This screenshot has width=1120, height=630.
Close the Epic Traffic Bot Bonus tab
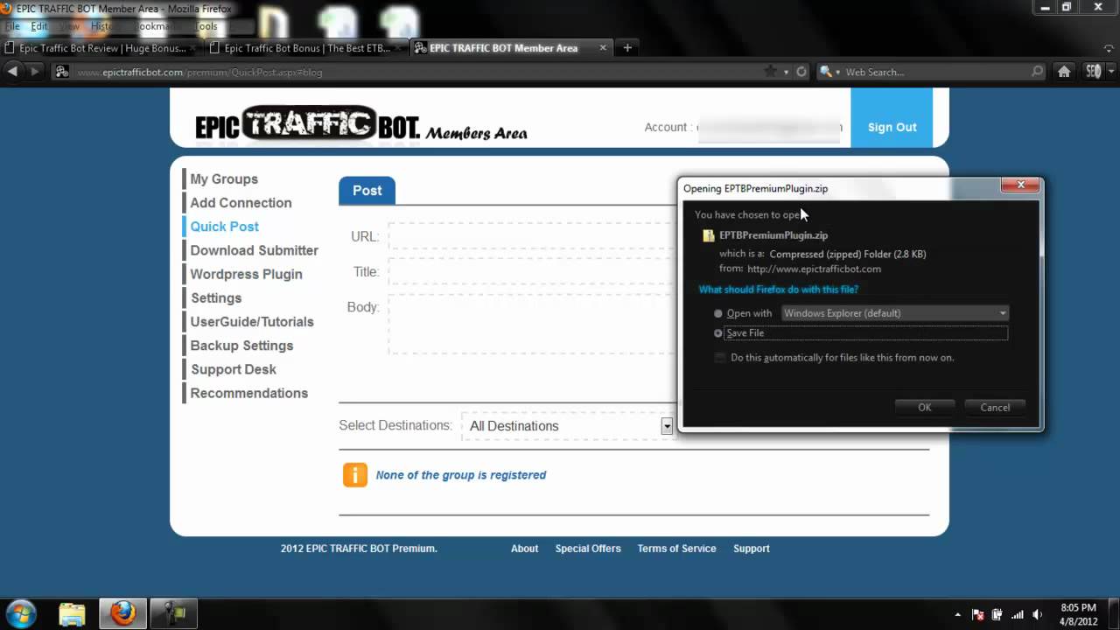[399, 48]
